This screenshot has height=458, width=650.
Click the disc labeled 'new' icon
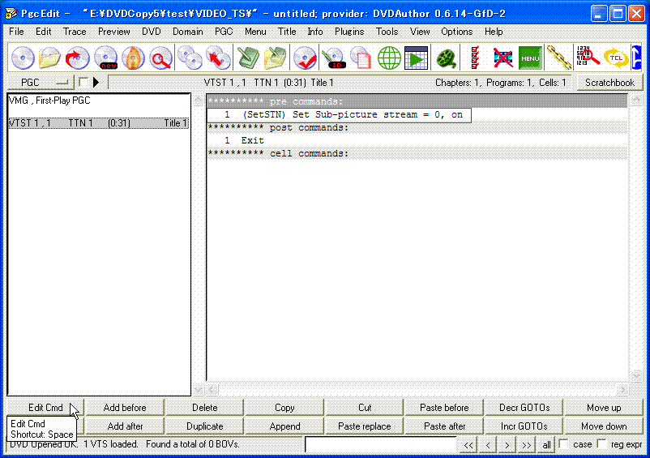[105, 58]
